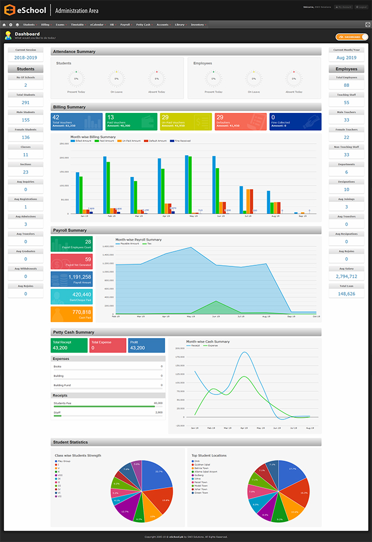Viewport: 372px width, 542px height.
Task: Toggle Billed Amount series in billing legend
Action: [x=83, y=141]
